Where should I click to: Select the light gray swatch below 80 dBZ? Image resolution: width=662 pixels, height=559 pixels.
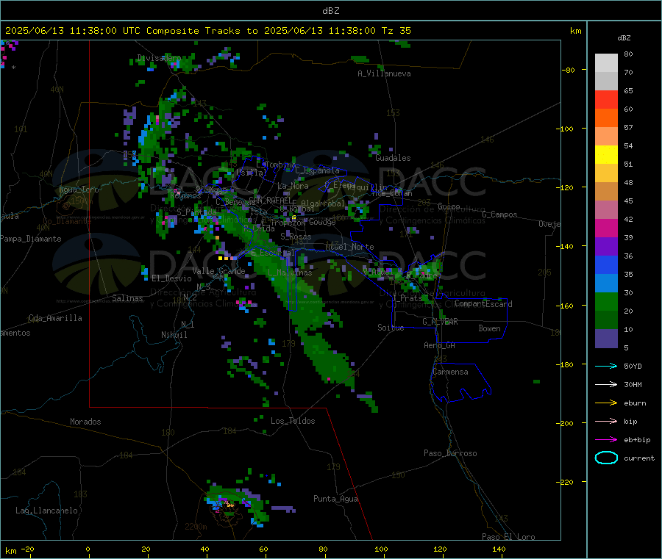[x=606, y=63]
